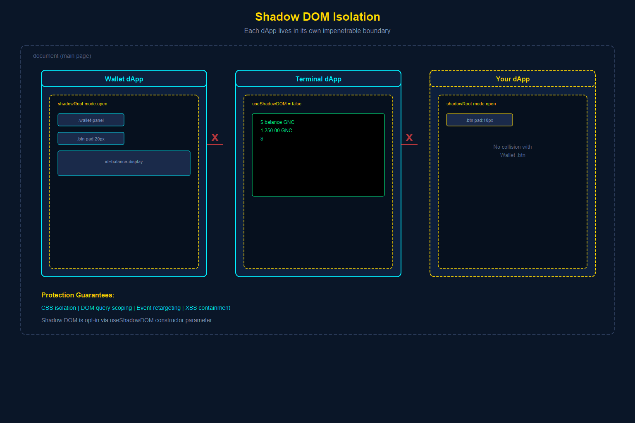Screen dimensions: 635x423
Task: Open the DOM query scoping link
Action: [106, 308]
